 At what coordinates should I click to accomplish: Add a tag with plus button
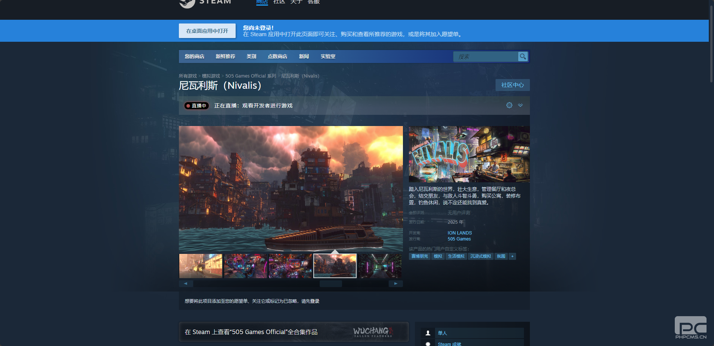(512, 256)
